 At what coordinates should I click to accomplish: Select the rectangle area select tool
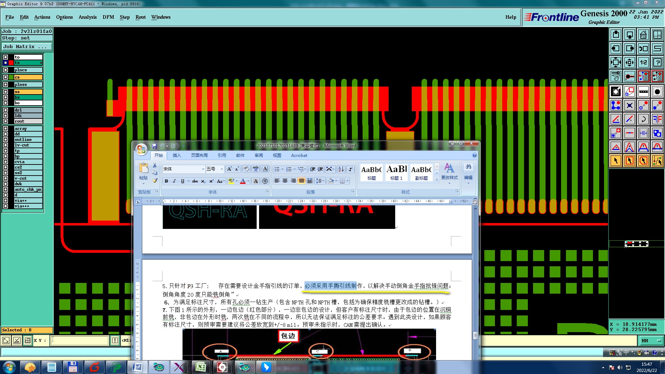tap(630, 161)
